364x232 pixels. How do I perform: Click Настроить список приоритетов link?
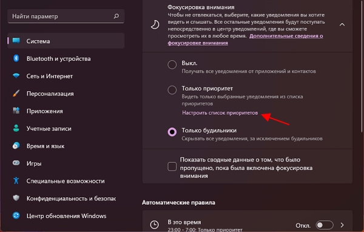[220, 113]
